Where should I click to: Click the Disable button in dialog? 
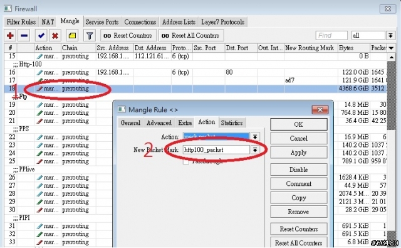coord(299,170)
